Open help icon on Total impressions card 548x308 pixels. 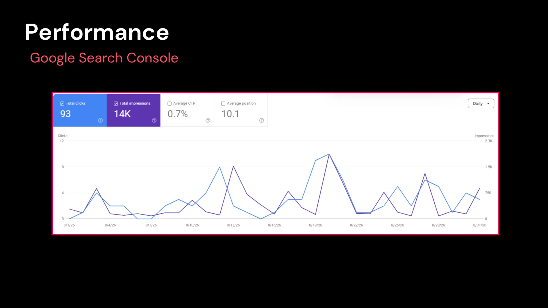tap(154, 121)
